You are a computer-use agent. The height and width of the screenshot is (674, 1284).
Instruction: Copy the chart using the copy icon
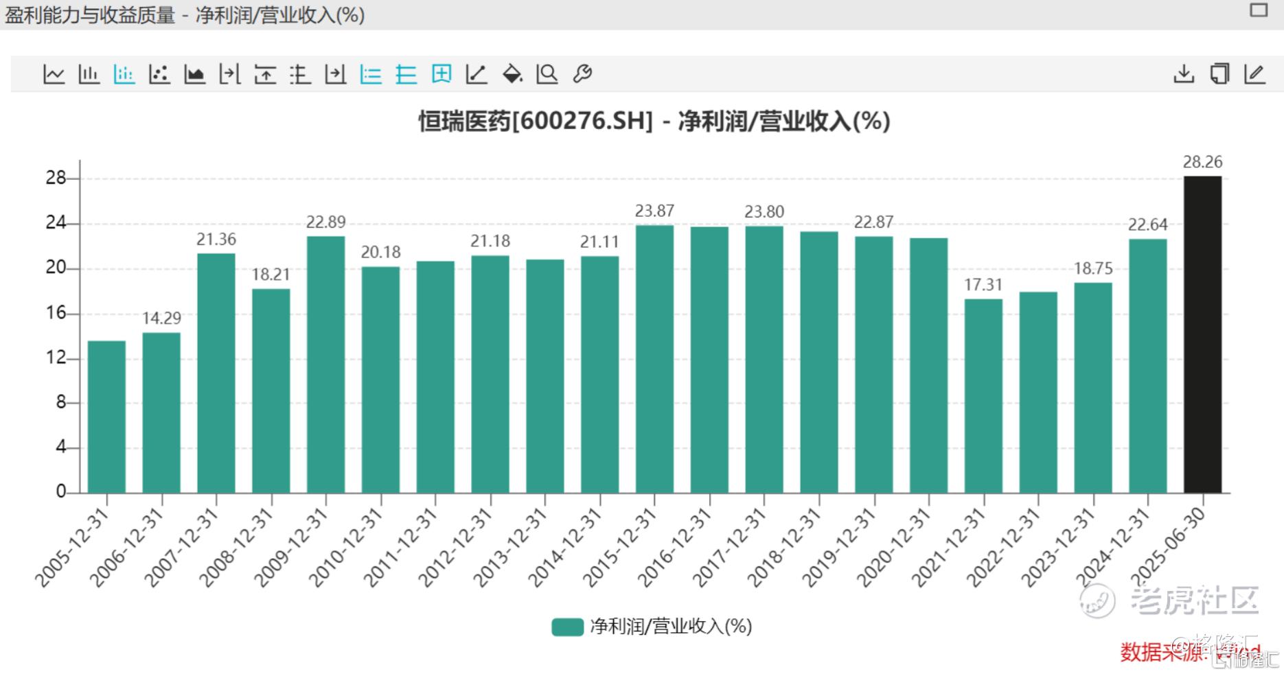click(1219, 73)
